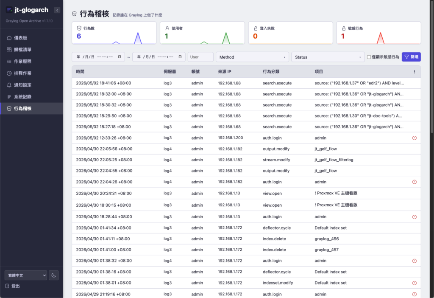Select the 2026/05/02 18:41:06 search.execute row
Viewport: 434px width, 298px height.
click(246, 83)
